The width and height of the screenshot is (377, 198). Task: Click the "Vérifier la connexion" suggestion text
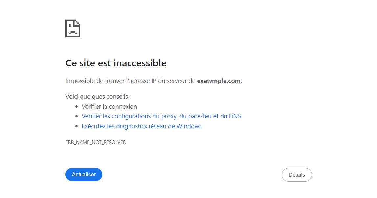point(109,107)
